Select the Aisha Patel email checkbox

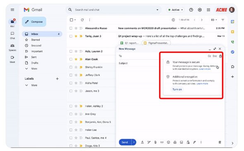coord(71,83)
